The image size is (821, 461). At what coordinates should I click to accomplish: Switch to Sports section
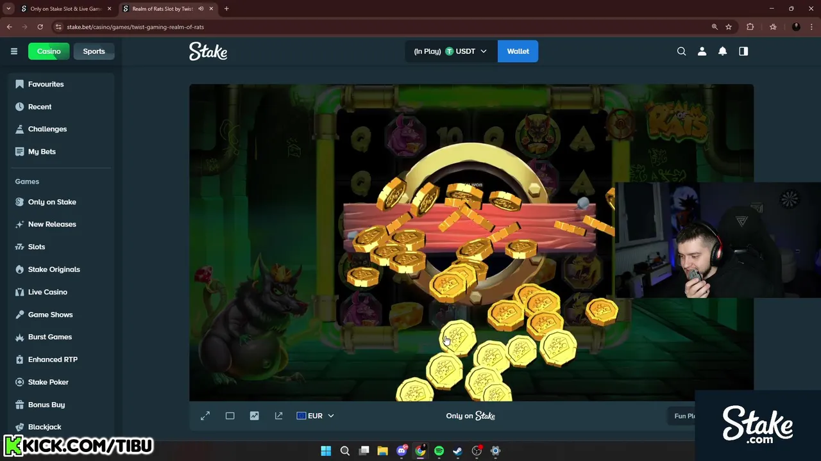click(94, 51)
